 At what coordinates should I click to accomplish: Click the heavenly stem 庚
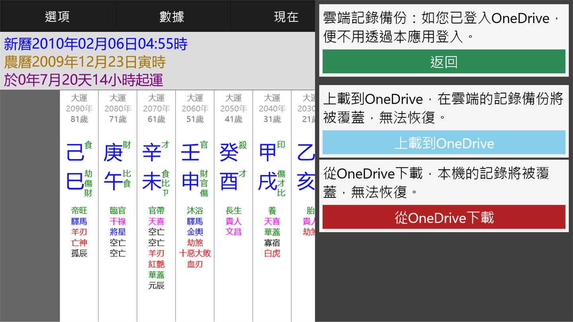(113, 153)
